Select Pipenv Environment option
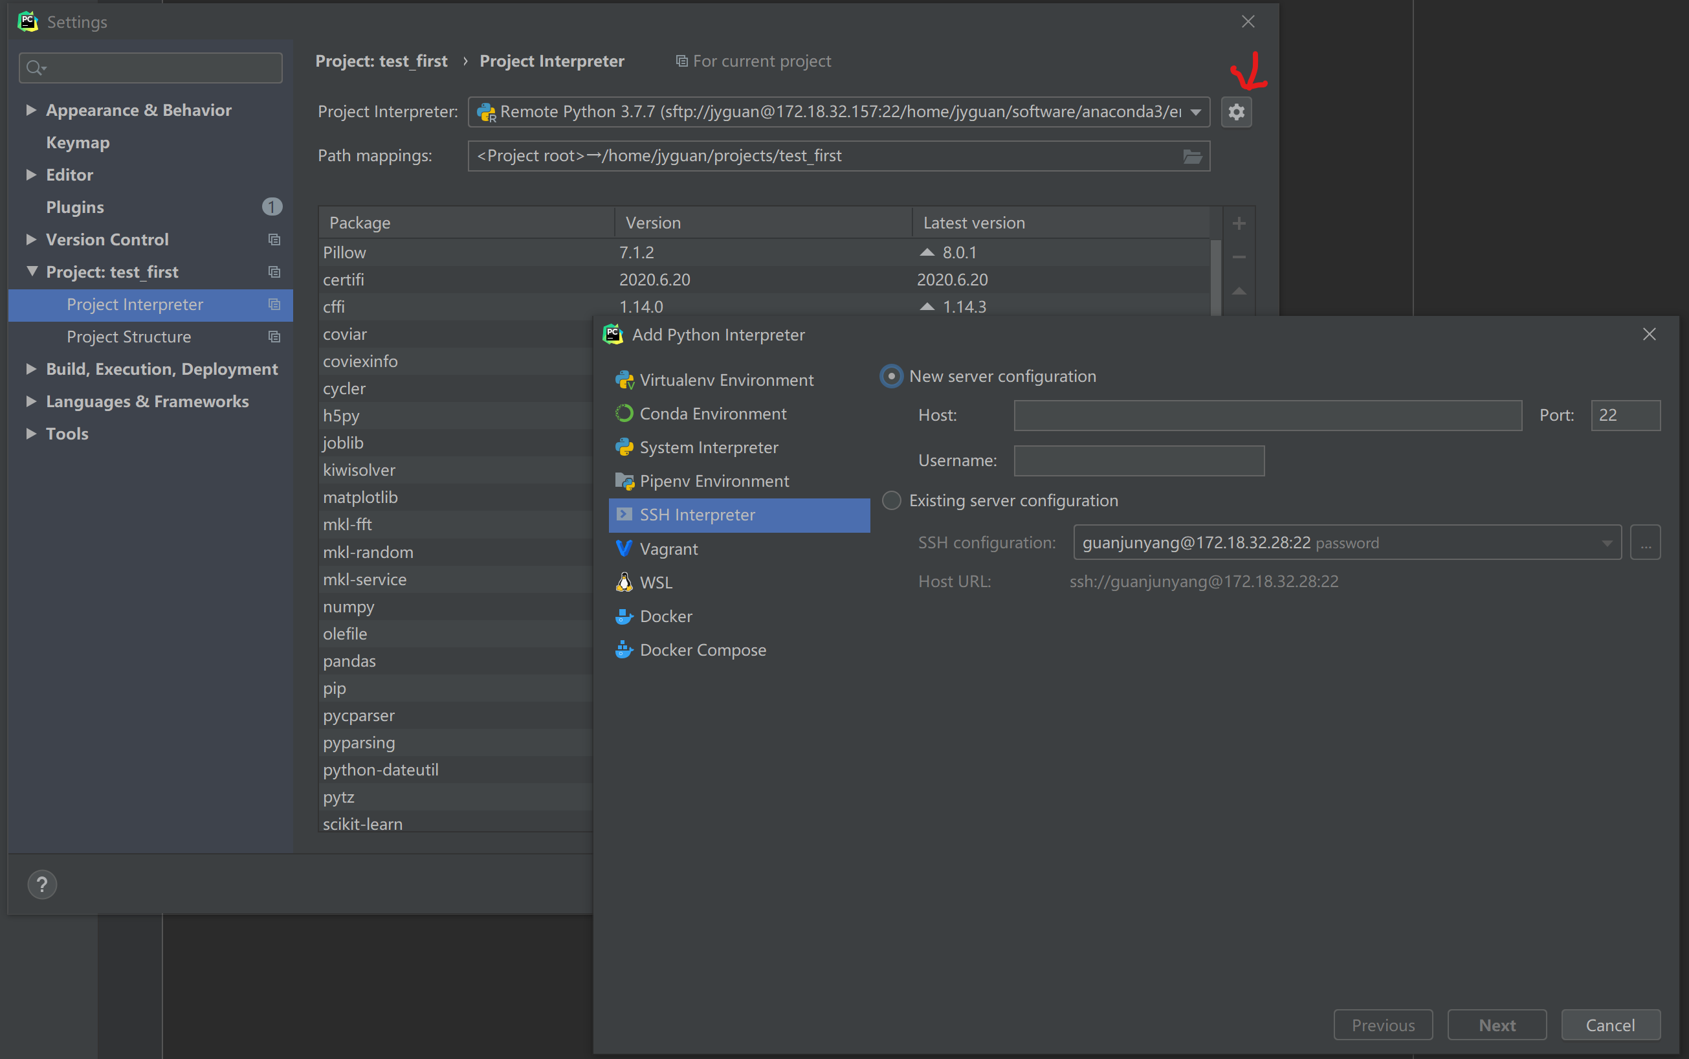This screenshot has width=1689, height=1059. [714, 480]
